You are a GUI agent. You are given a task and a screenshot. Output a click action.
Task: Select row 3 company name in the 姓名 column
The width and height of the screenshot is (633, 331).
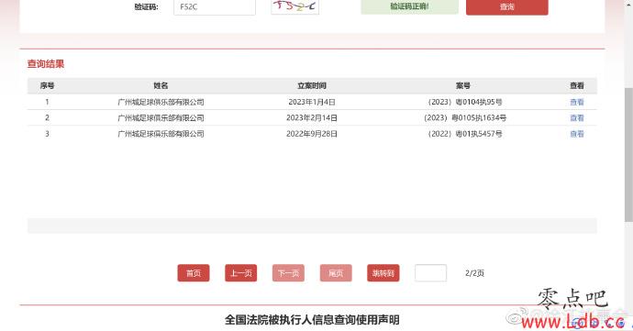(x=161, y=134)
